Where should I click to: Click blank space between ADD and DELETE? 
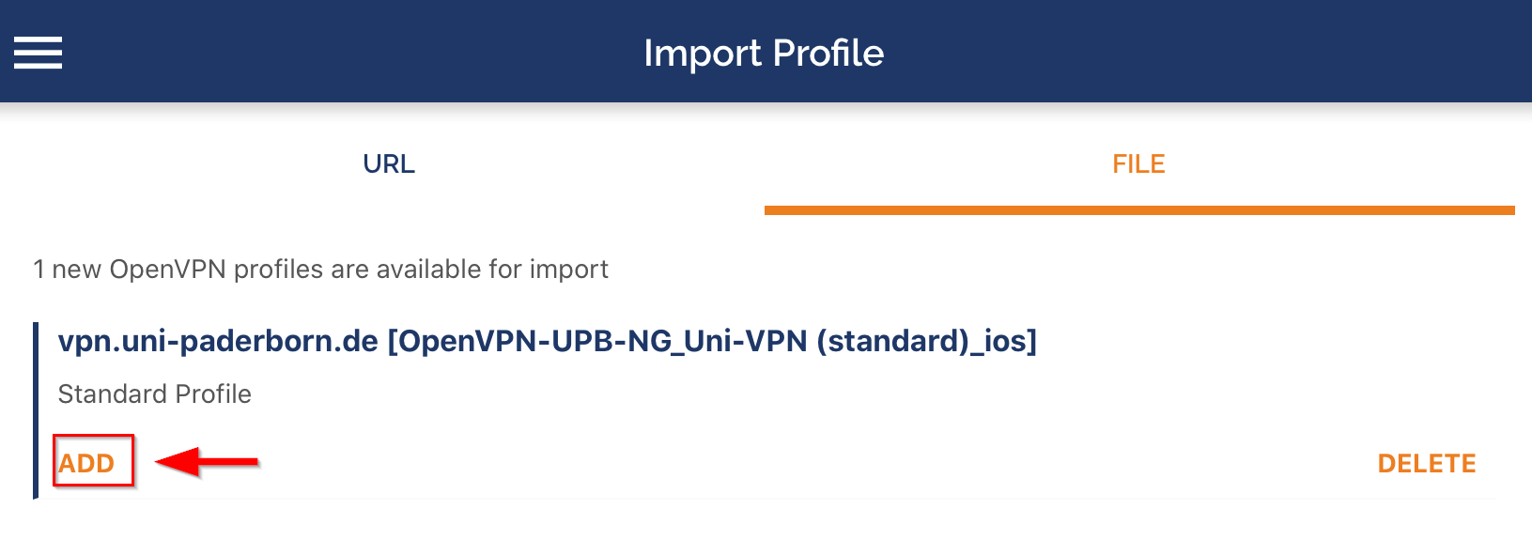[x=751, y=463]
